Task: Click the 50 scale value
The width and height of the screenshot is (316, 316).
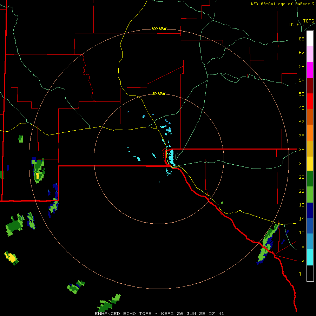Action: [302, 94]
